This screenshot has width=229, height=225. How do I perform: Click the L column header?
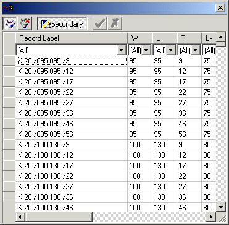pyautogui.click(x=165, y=38)
